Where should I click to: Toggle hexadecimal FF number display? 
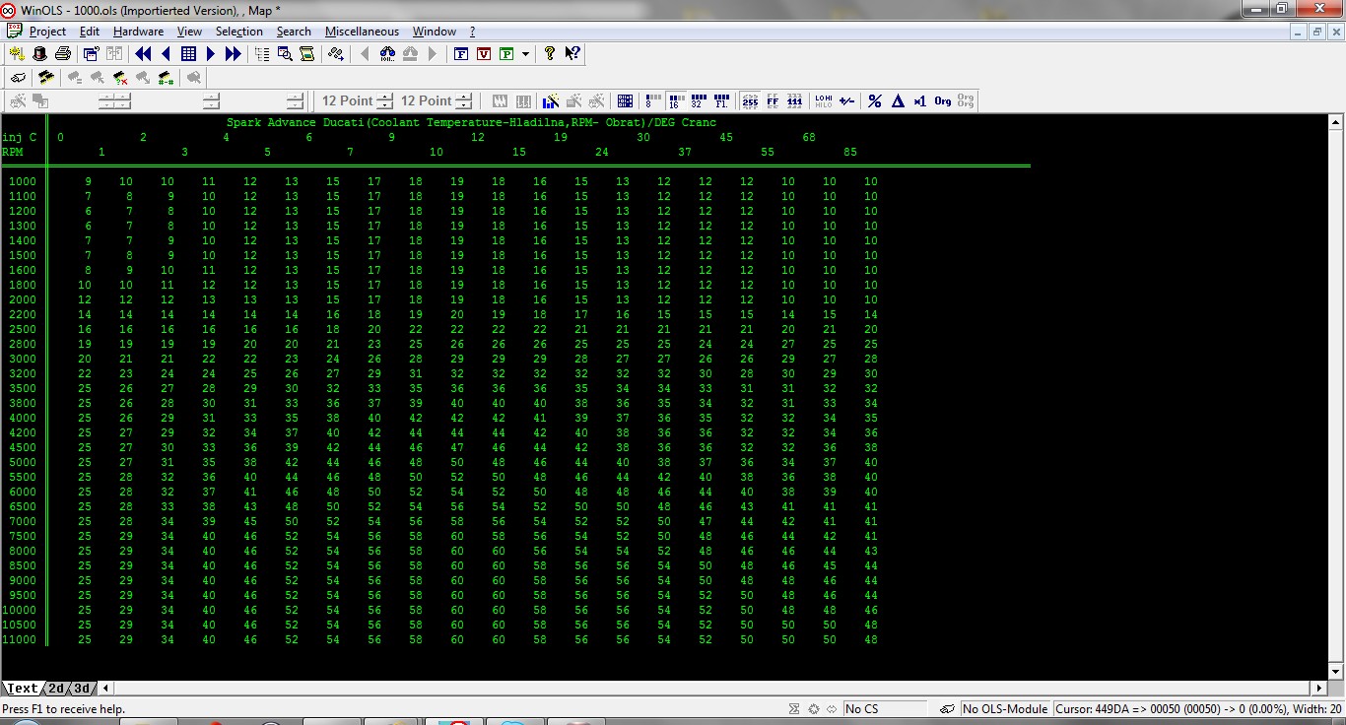[x=773, y=100]
